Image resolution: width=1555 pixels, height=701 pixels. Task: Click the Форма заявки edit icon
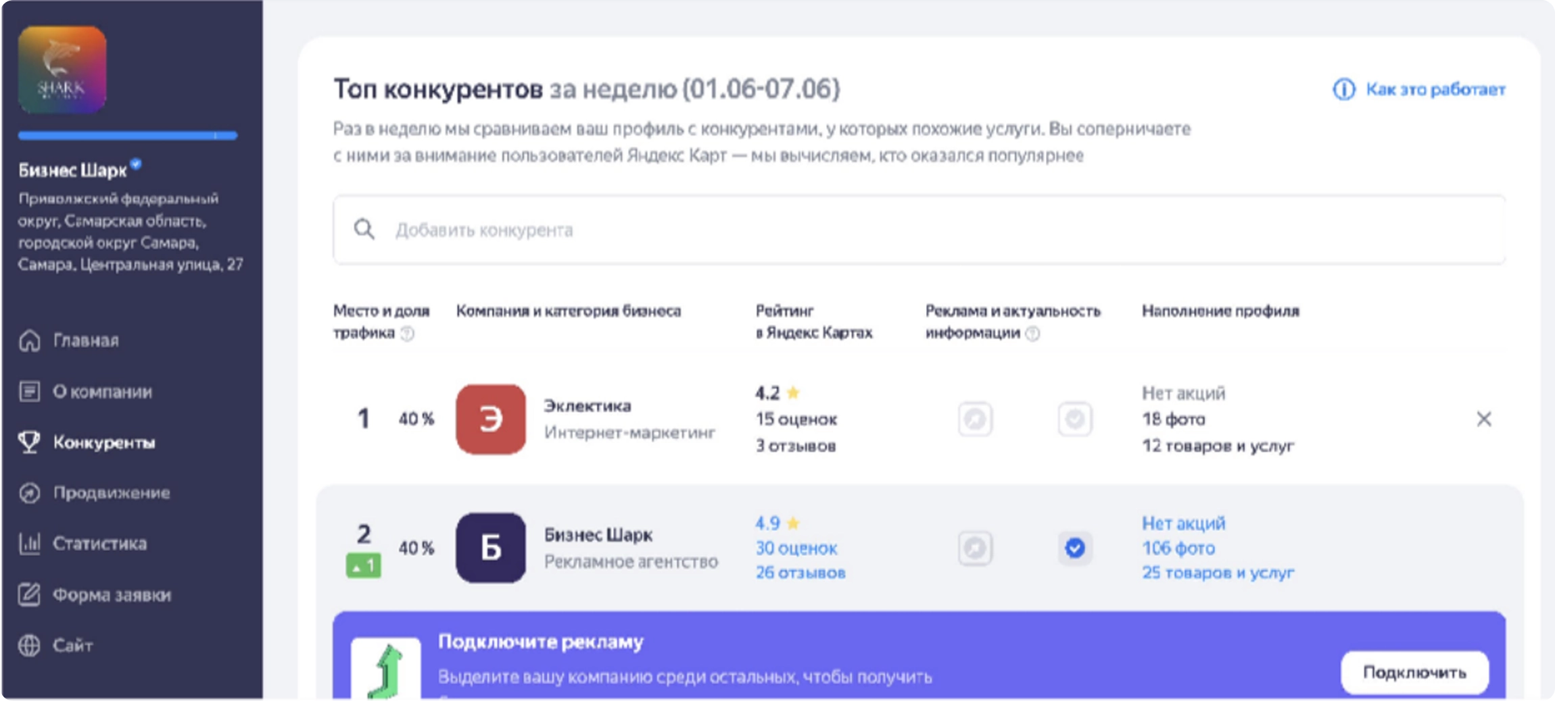click(x=30, y=595)
